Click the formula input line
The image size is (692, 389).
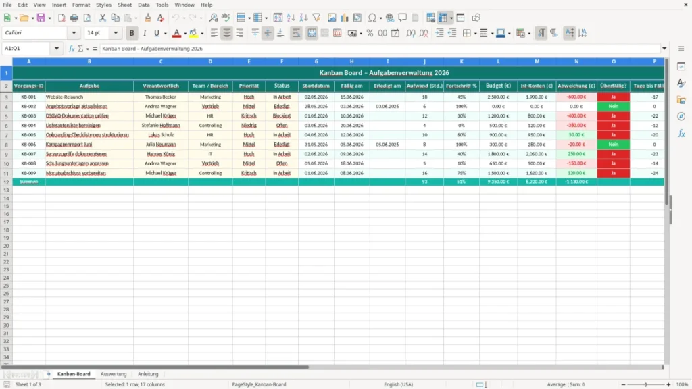tap(380, 49)
